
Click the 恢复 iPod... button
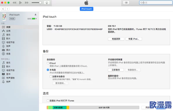(x=134, y=39)
